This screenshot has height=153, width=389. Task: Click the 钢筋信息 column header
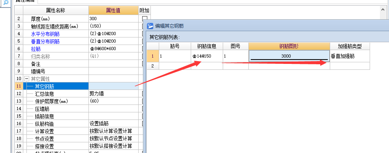207,46
